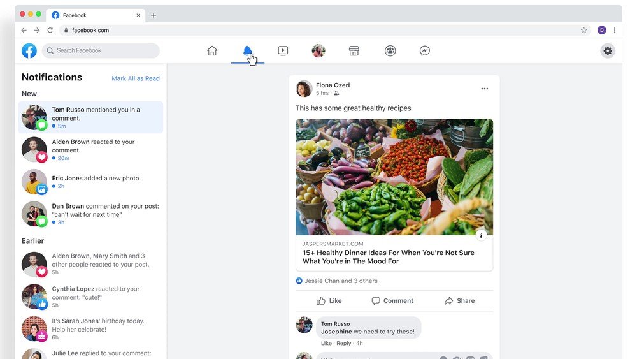Click JASPERSMARKET.COM source label
The height and width of the screenshot is (359, 637).
pyautogui.click(x=333, y=244)
